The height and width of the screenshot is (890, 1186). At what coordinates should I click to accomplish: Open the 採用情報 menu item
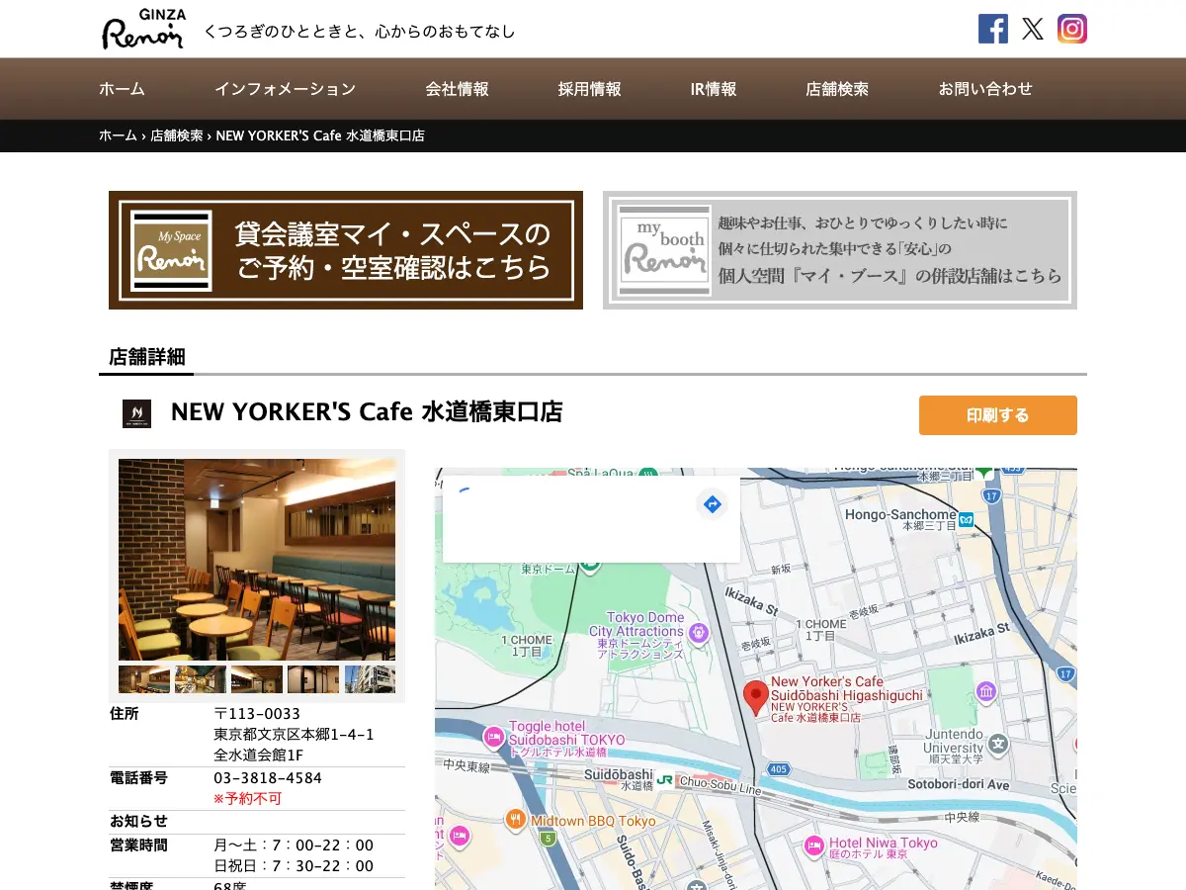pyautogui.click(x=589, y=89)
